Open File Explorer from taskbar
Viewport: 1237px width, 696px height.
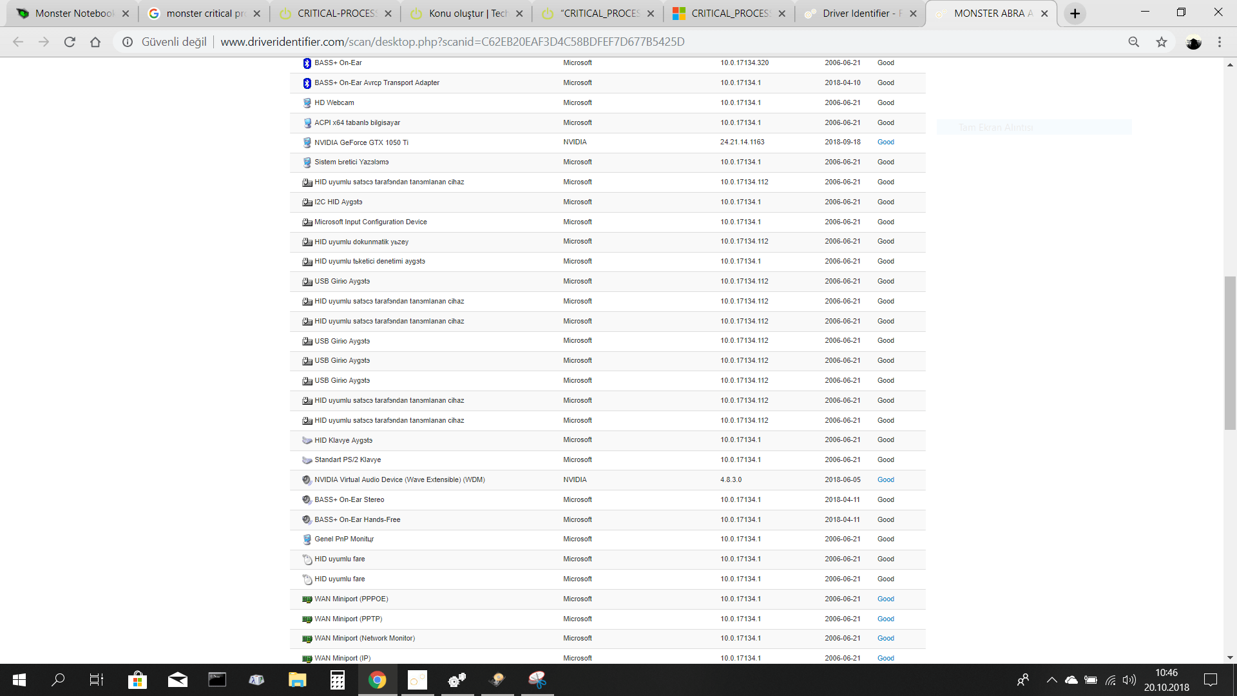297,679
